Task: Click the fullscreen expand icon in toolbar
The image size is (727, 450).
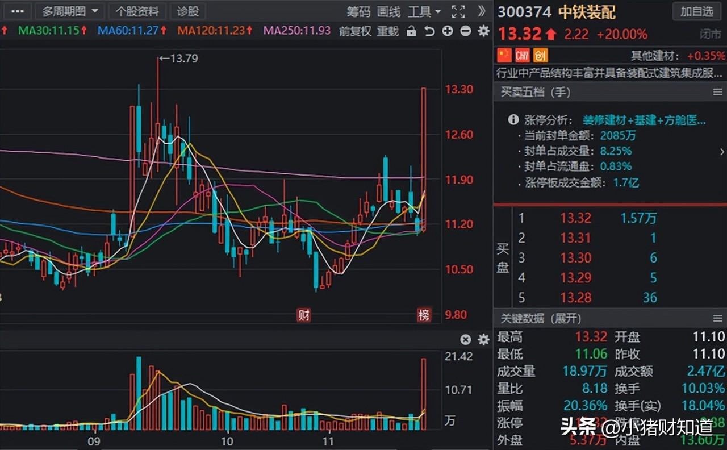Action: pyautogui.click(x=458, y=11)
